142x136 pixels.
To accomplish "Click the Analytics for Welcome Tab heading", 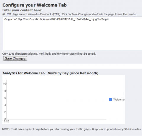I will (50, 73).
